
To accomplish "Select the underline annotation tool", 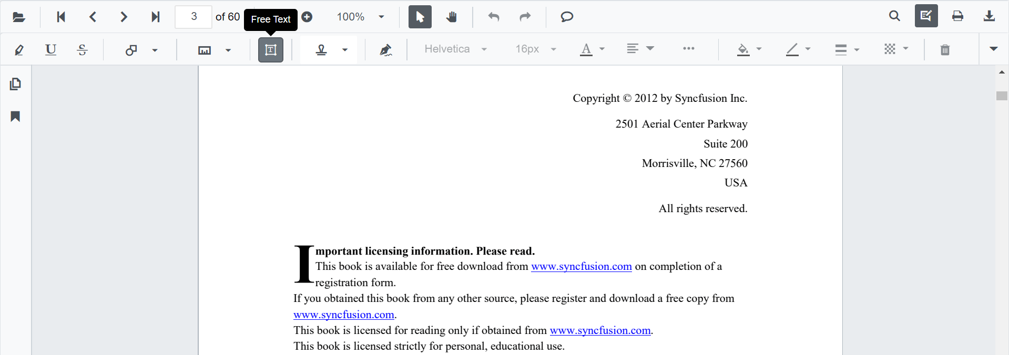I will coord(50,50).
